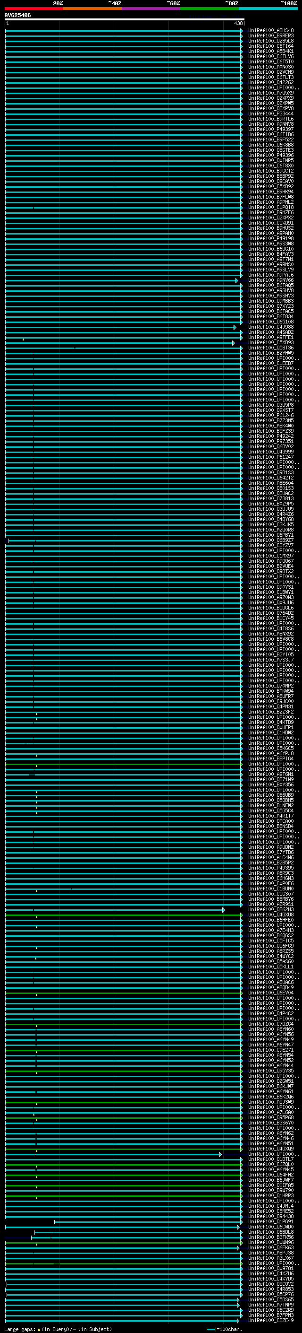
Task: Select the UniRef100_O43999 label
Action: pos(271,452)
